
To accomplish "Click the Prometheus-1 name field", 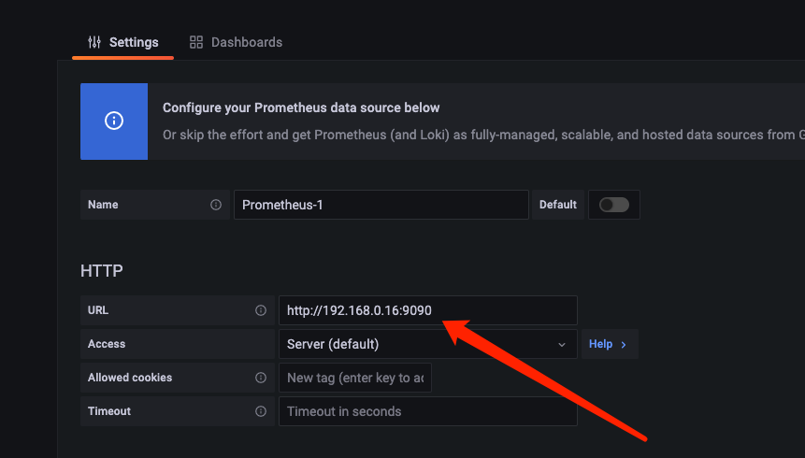I will (381, 205).
